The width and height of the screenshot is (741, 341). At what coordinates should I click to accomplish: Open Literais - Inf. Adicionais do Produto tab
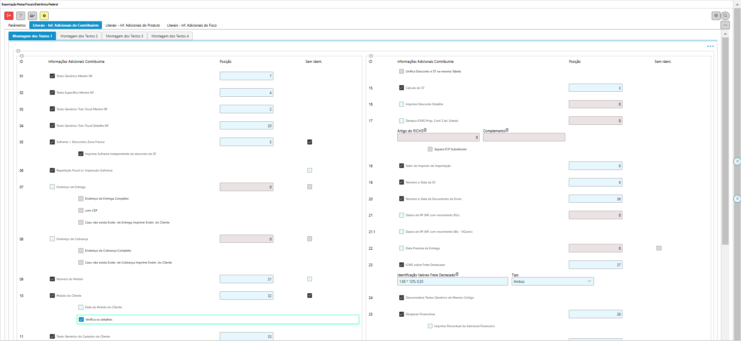click(132, 25)
